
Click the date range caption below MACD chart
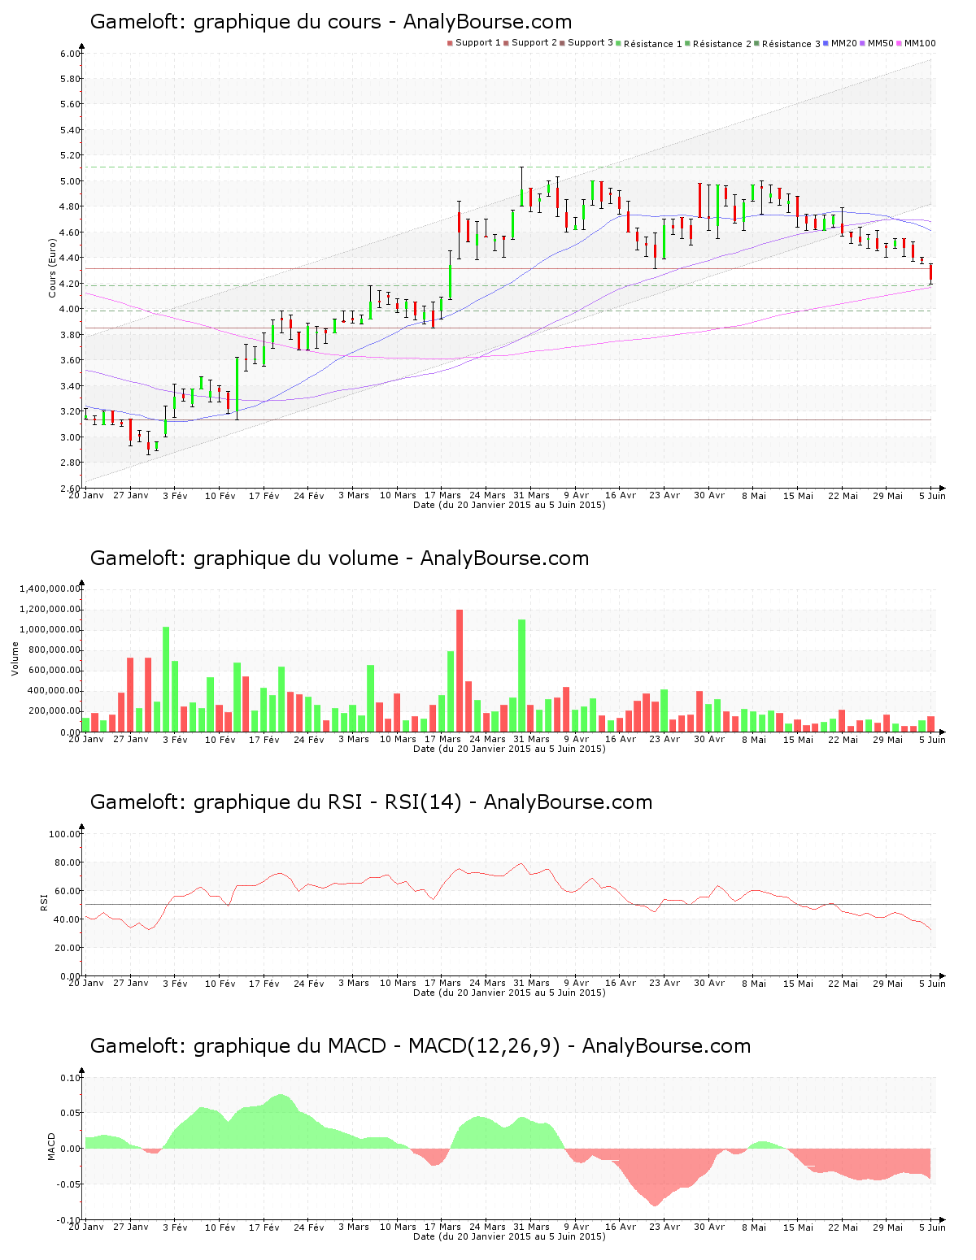[509, 1236]
